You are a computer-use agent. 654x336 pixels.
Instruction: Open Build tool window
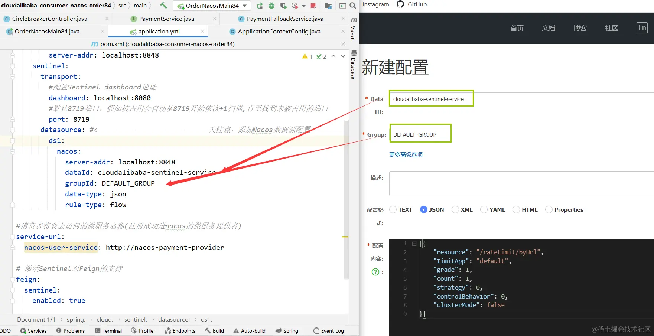pos(214,331)
